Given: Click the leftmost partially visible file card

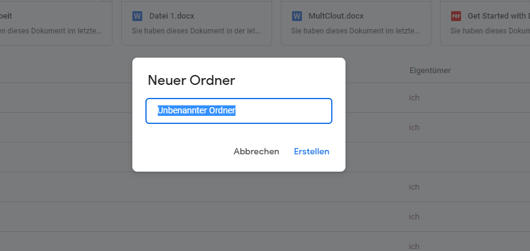Looking at the screenshot, I should click(x=53, y=23).
